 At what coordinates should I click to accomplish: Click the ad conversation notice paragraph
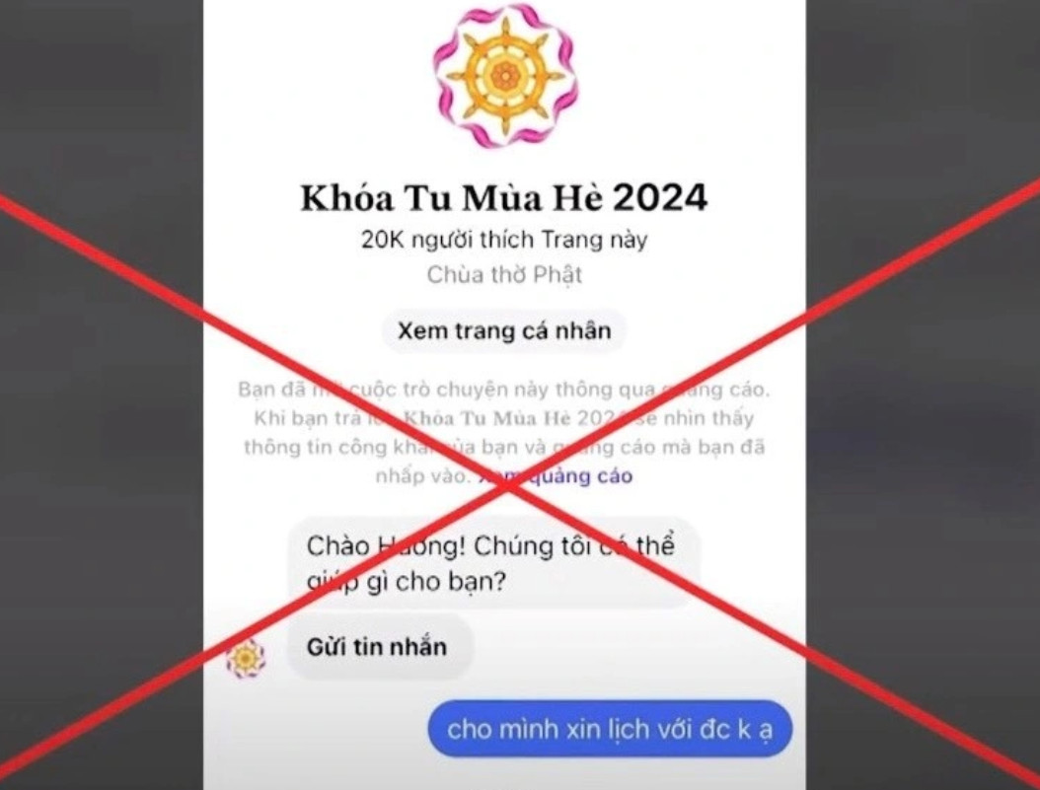pos(504,432)
